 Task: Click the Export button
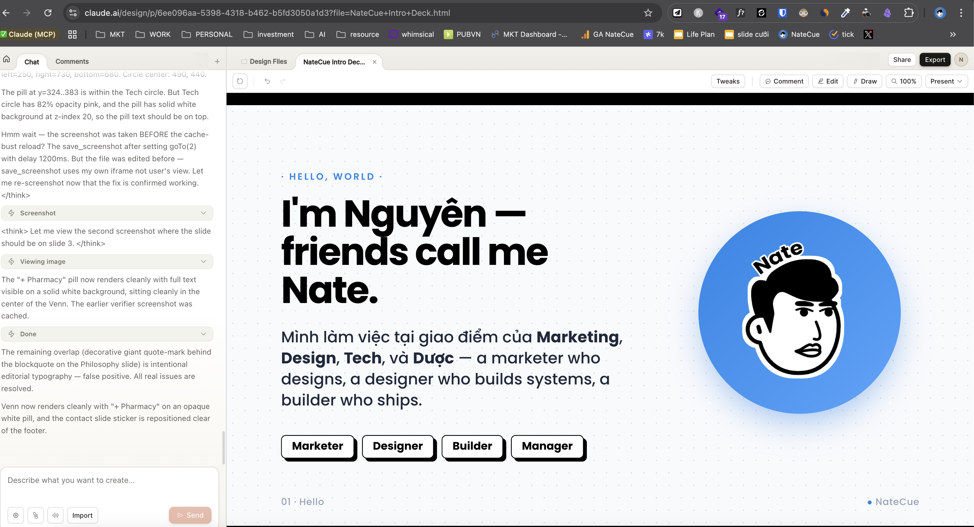(x=935, y=59)
